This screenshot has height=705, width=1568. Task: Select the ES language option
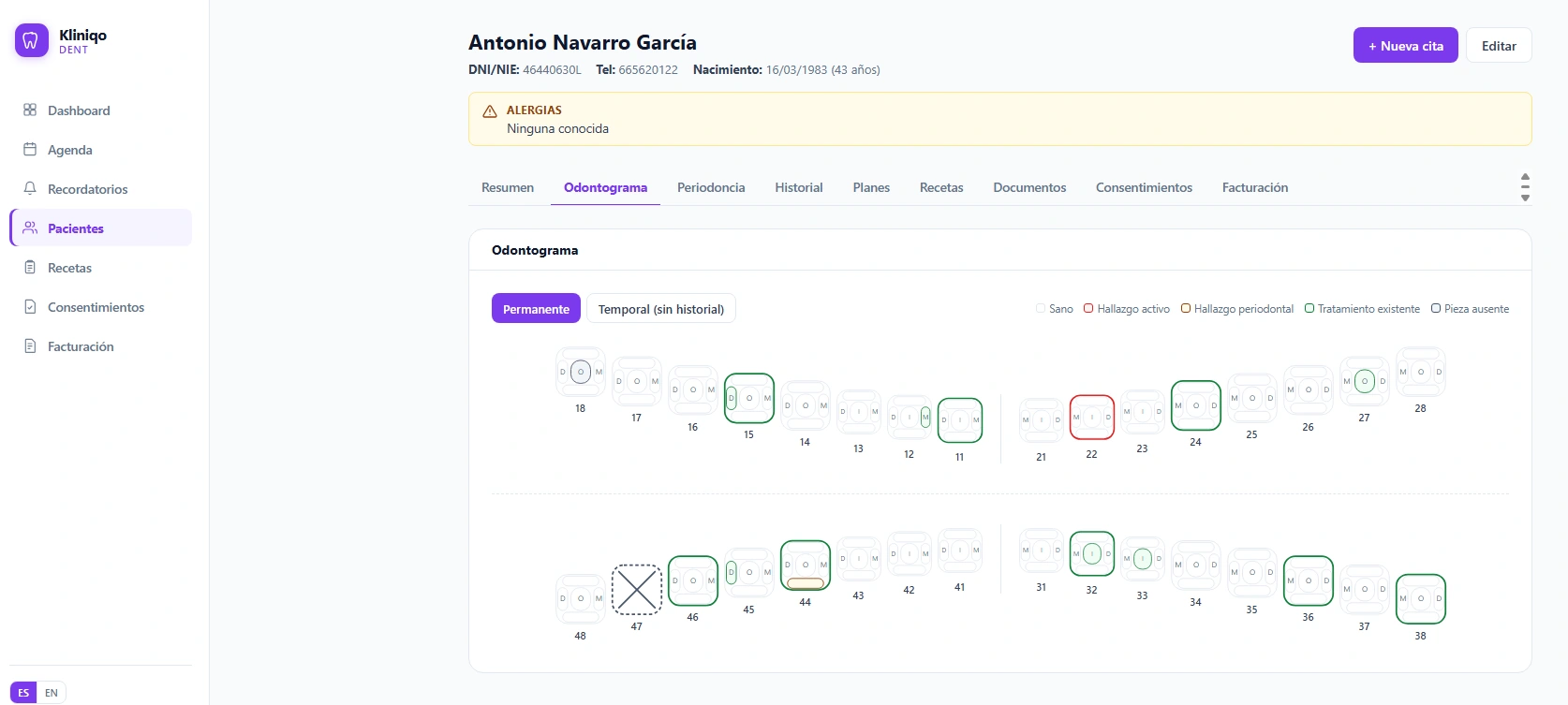coord(23,693)
